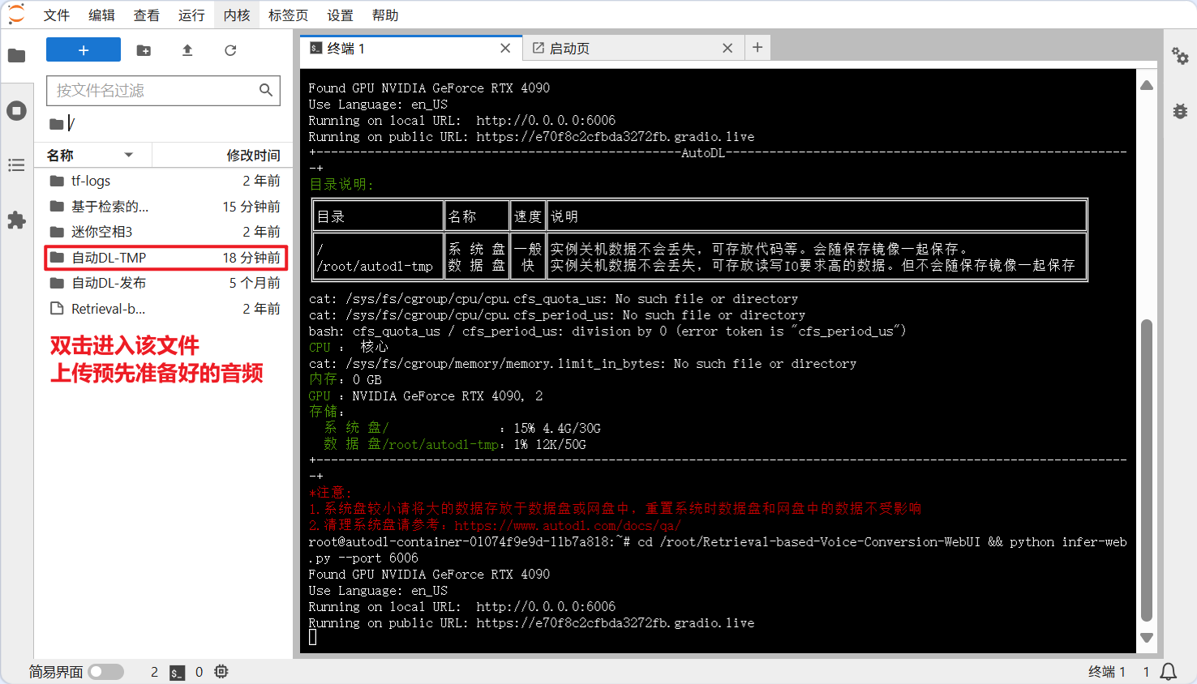Open the Running Terminals and Kernels icon
This screenshot has height=684, width=1197.
pyautogui.click(x=16, y=110)
